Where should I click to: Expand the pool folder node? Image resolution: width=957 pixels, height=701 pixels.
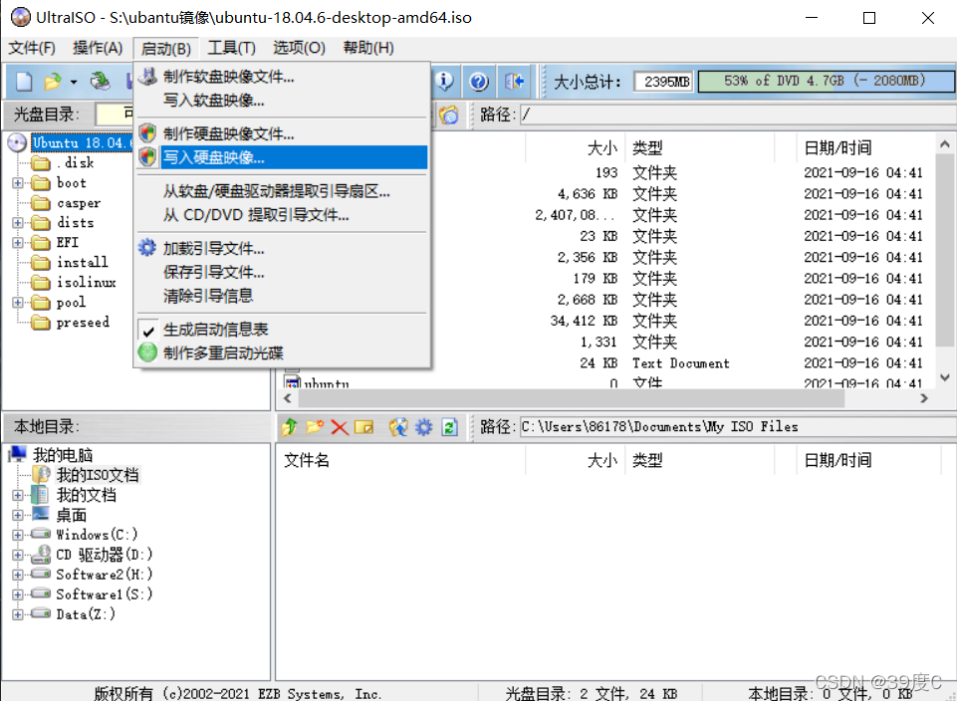[18, 303]
